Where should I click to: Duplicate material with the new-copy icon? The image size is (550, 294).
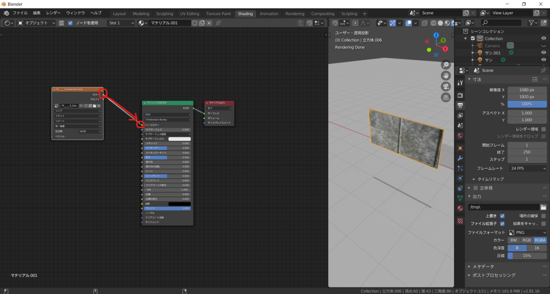click(x=202, y=23)
